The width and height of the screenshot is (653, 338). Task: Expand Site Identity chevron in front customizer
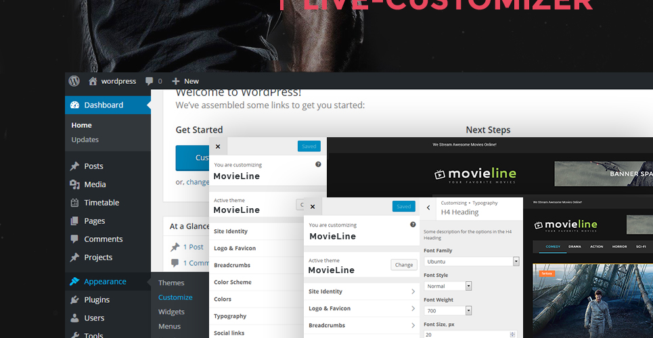tap(413, 291)
